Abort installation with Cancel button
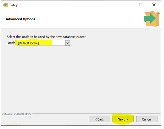Image resolution: width=164 pixels, height=129 pixels. [147, 119]
